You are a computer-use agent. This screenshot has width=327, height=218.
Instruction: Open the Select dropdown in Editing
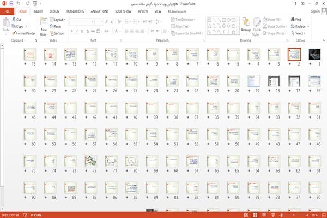[298, 33]
